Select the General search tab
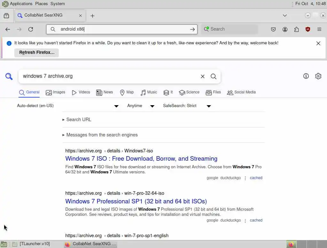Viewport: 327px width, 248px height. pyautogui.click(x=29, y=92)
